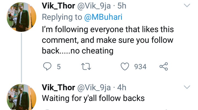Click the Vik_Thor name on the 5h tweet
The width and height of the screenshot is (198, 110).
58,5
